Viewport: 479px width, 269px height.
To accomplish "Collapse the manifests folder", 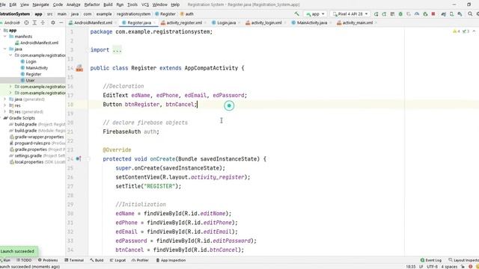I will [x=5, y=37].
